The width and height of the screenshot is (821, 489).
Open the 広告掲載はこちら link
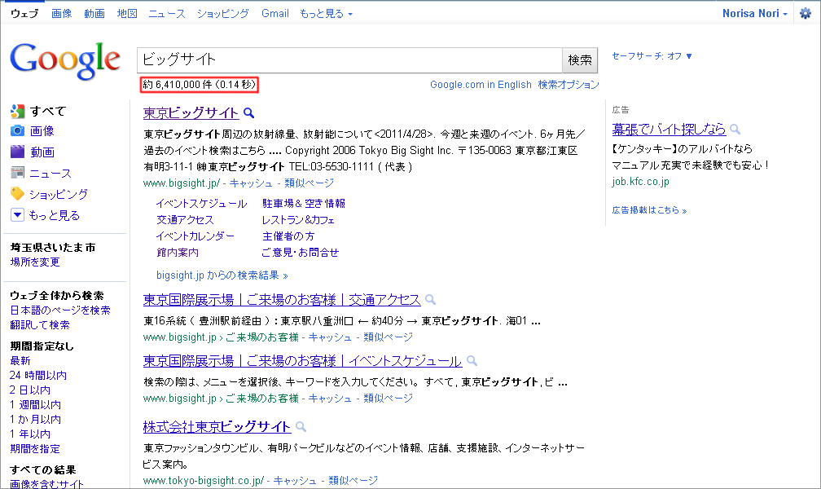[649, 210]
